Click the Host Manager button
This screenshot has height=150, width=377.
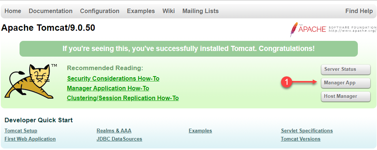[x=345, y=96]
